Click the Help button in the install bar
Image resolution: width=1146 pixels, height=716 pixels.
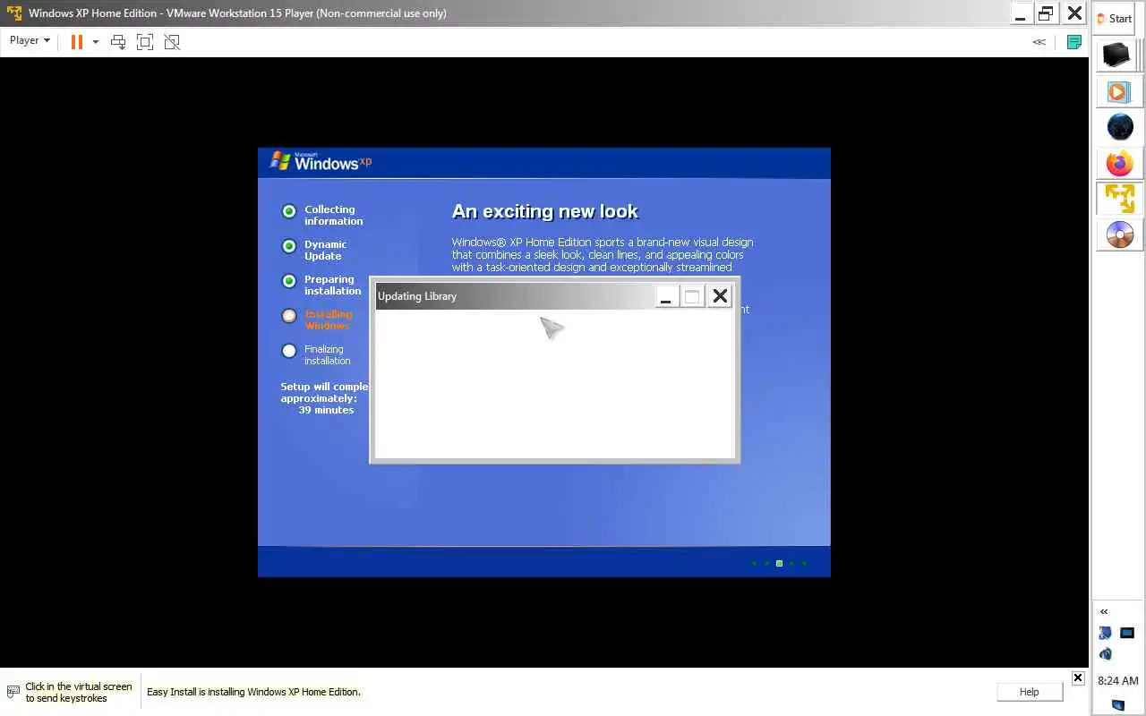[1030, 692]
